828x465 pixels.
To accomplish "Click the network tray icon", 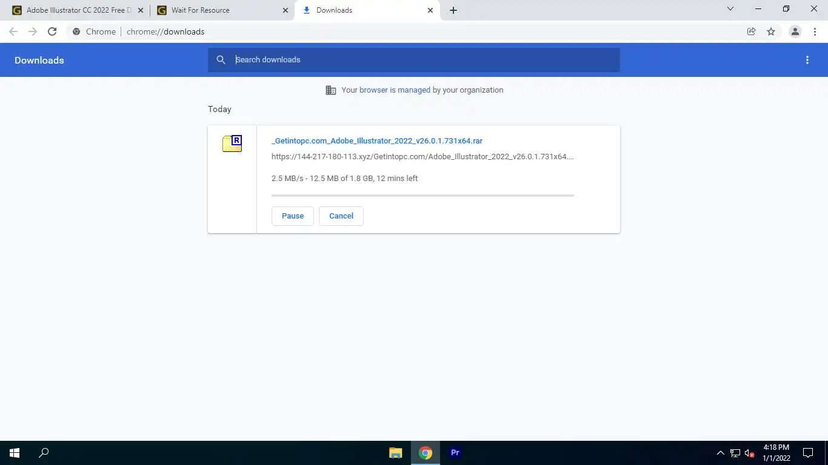I will pyautogui.click(x=735, y=453).
